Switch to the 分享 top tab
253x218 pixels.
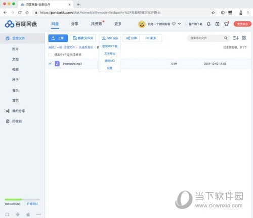tap(75, 24)
